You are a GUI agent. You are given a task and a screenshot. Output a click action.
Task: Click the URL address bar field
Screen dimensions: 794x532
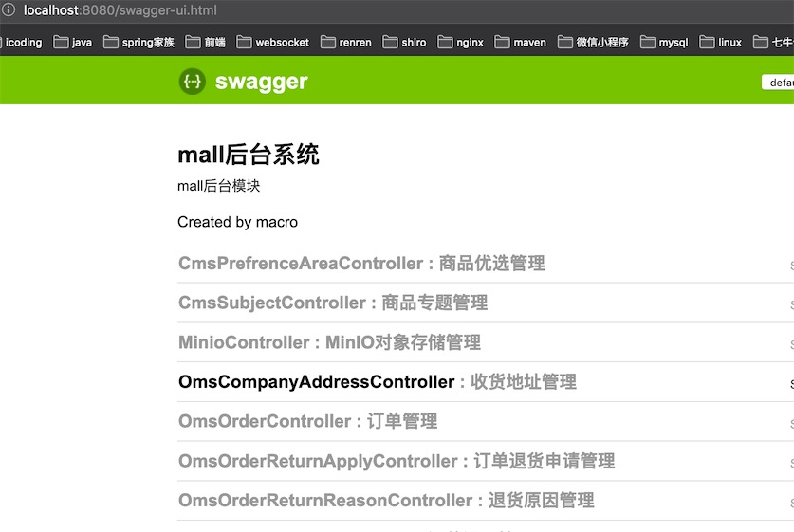(379, 10)
